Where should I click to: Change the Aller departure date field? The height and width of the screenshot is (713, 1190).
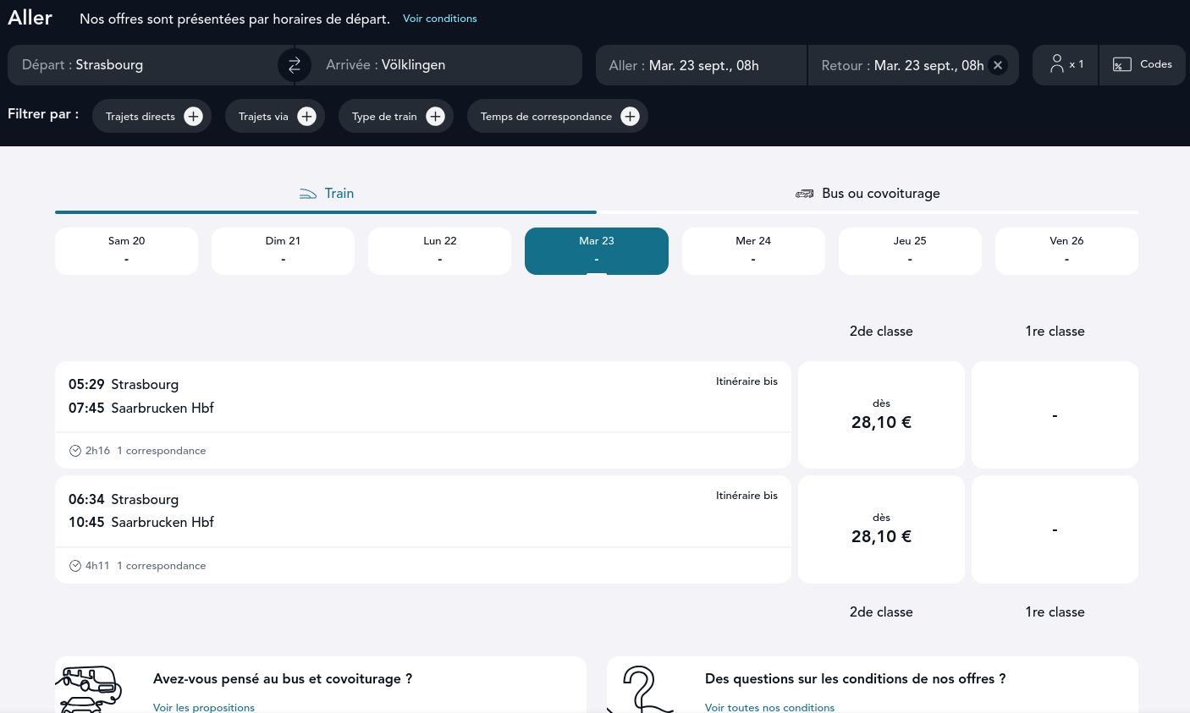pyautogui.click(x=701, y=65)
